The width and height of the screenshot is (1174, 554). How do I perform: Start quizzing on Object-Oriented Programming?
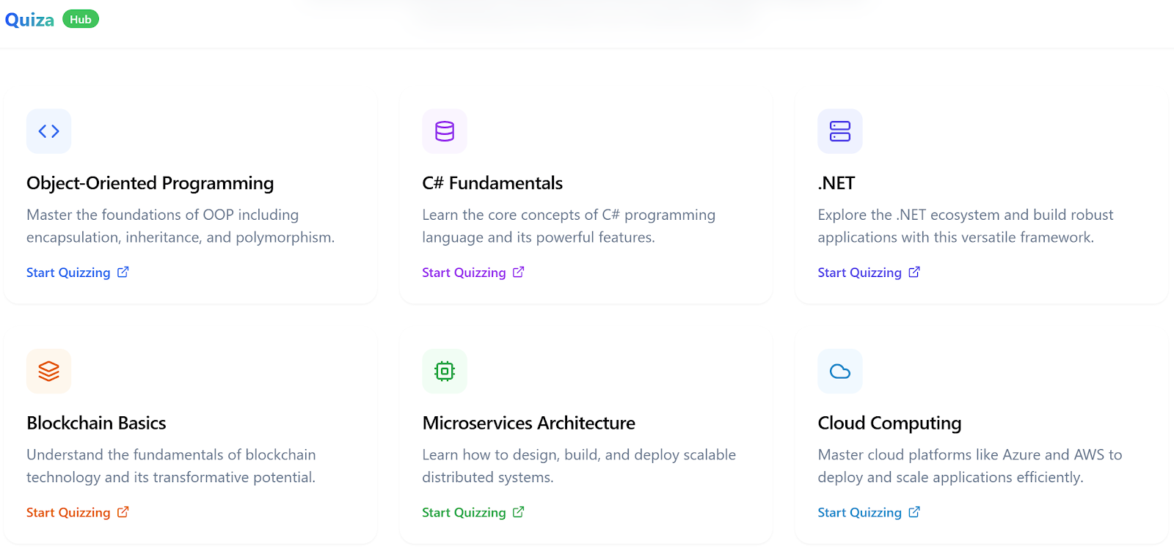[x=68, y=273]
